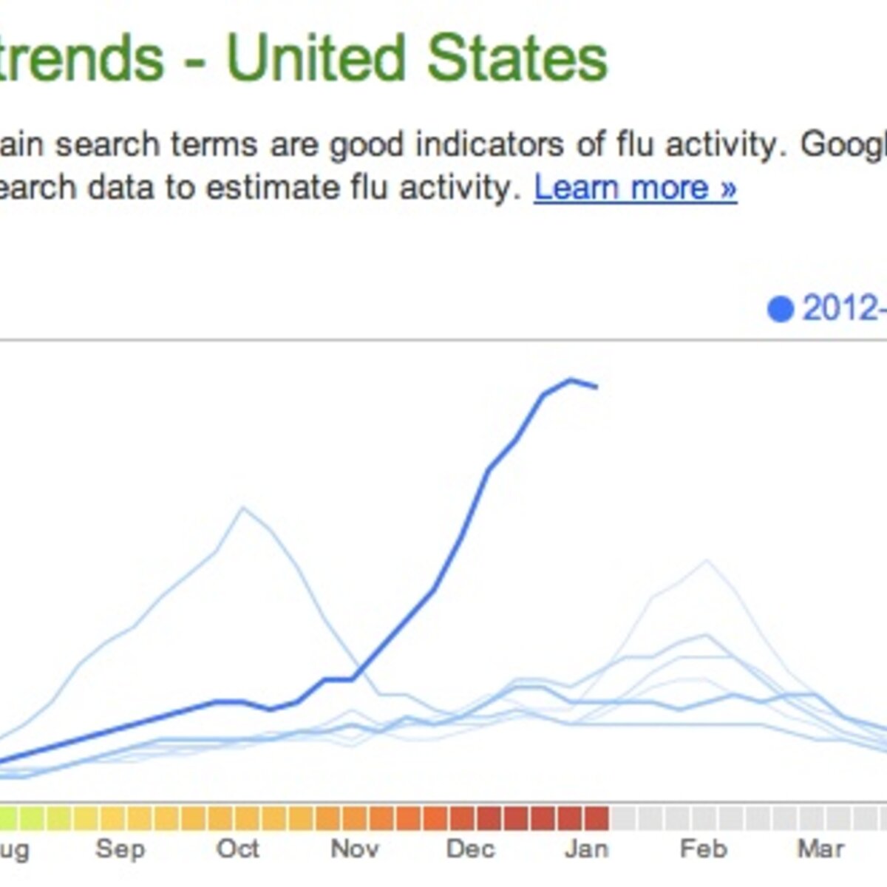Click the faint line peak above February
Image resolution: width=887 pixels, height=887 pixels.
[707, 561]
